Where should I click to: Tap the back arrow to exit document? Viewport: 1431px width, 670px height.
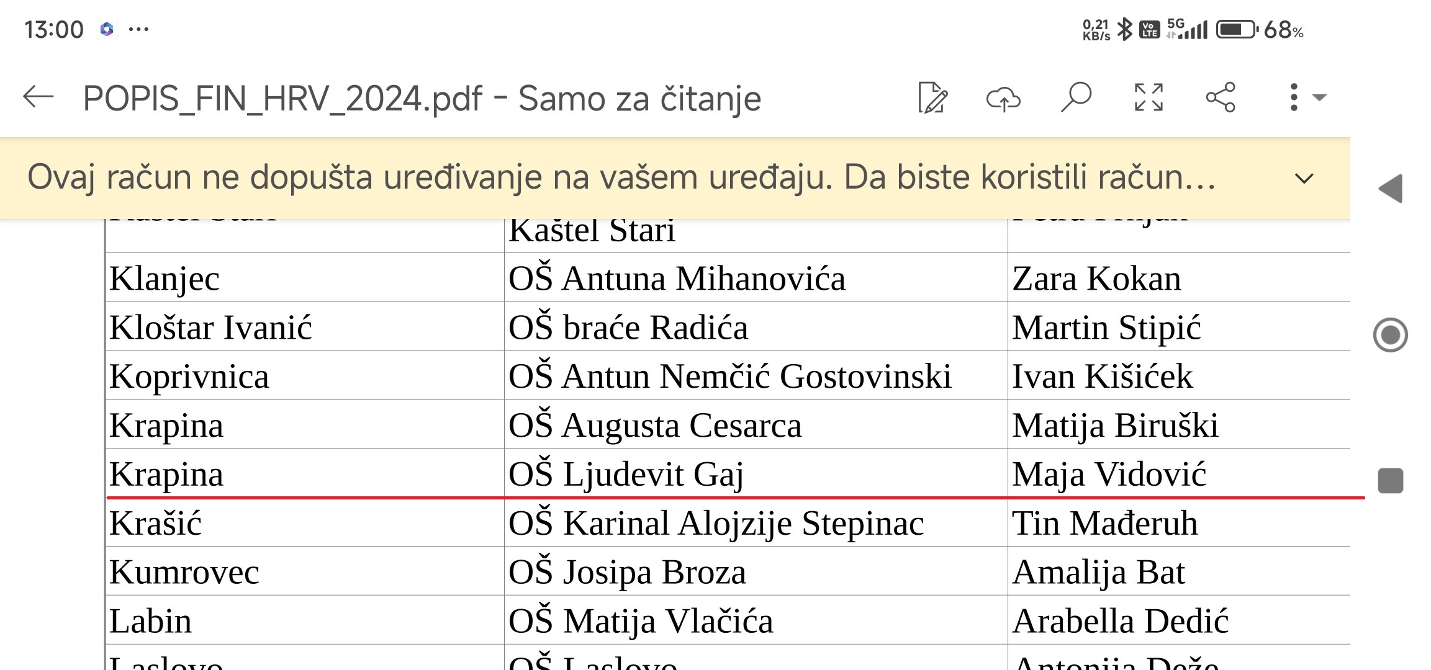tap(38, 97)
